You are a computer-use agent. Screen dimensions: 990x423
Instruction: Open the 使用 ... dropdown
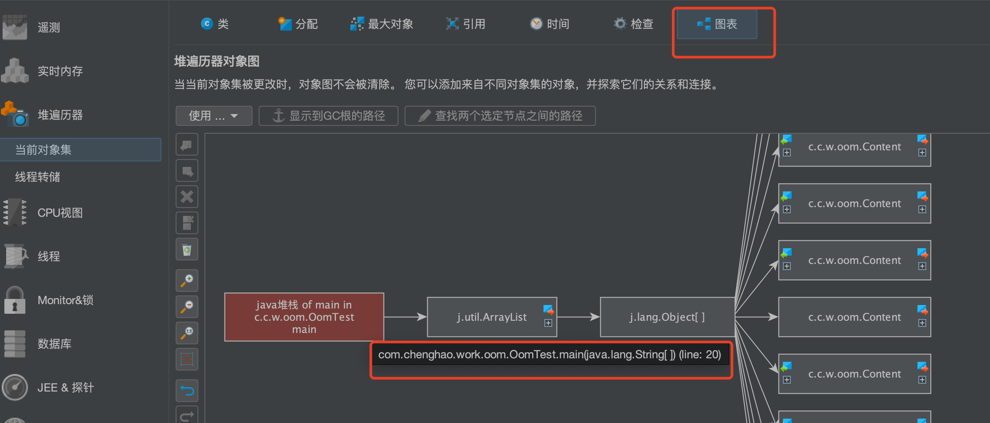214,116
